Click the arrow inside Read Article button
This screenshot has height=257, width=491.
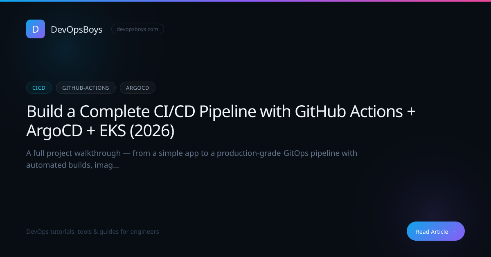(453, 232)
